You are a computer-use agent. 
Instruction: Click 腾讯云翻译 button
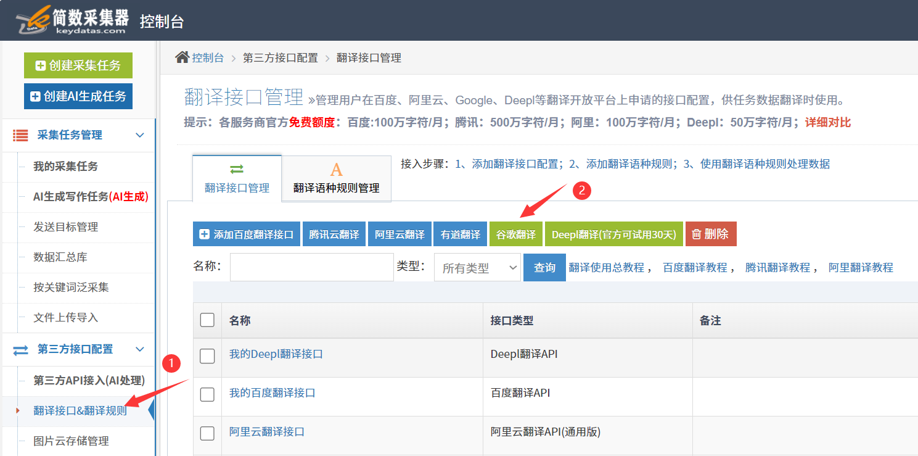(x=334, y=234)
